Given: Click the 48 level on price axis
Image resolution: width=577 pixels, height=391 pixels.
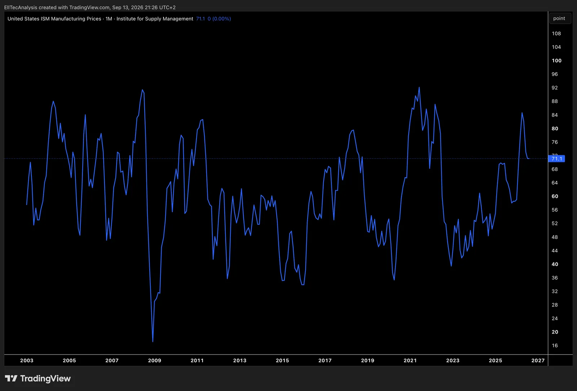Looking at the screenshot, I should (555, 237).
